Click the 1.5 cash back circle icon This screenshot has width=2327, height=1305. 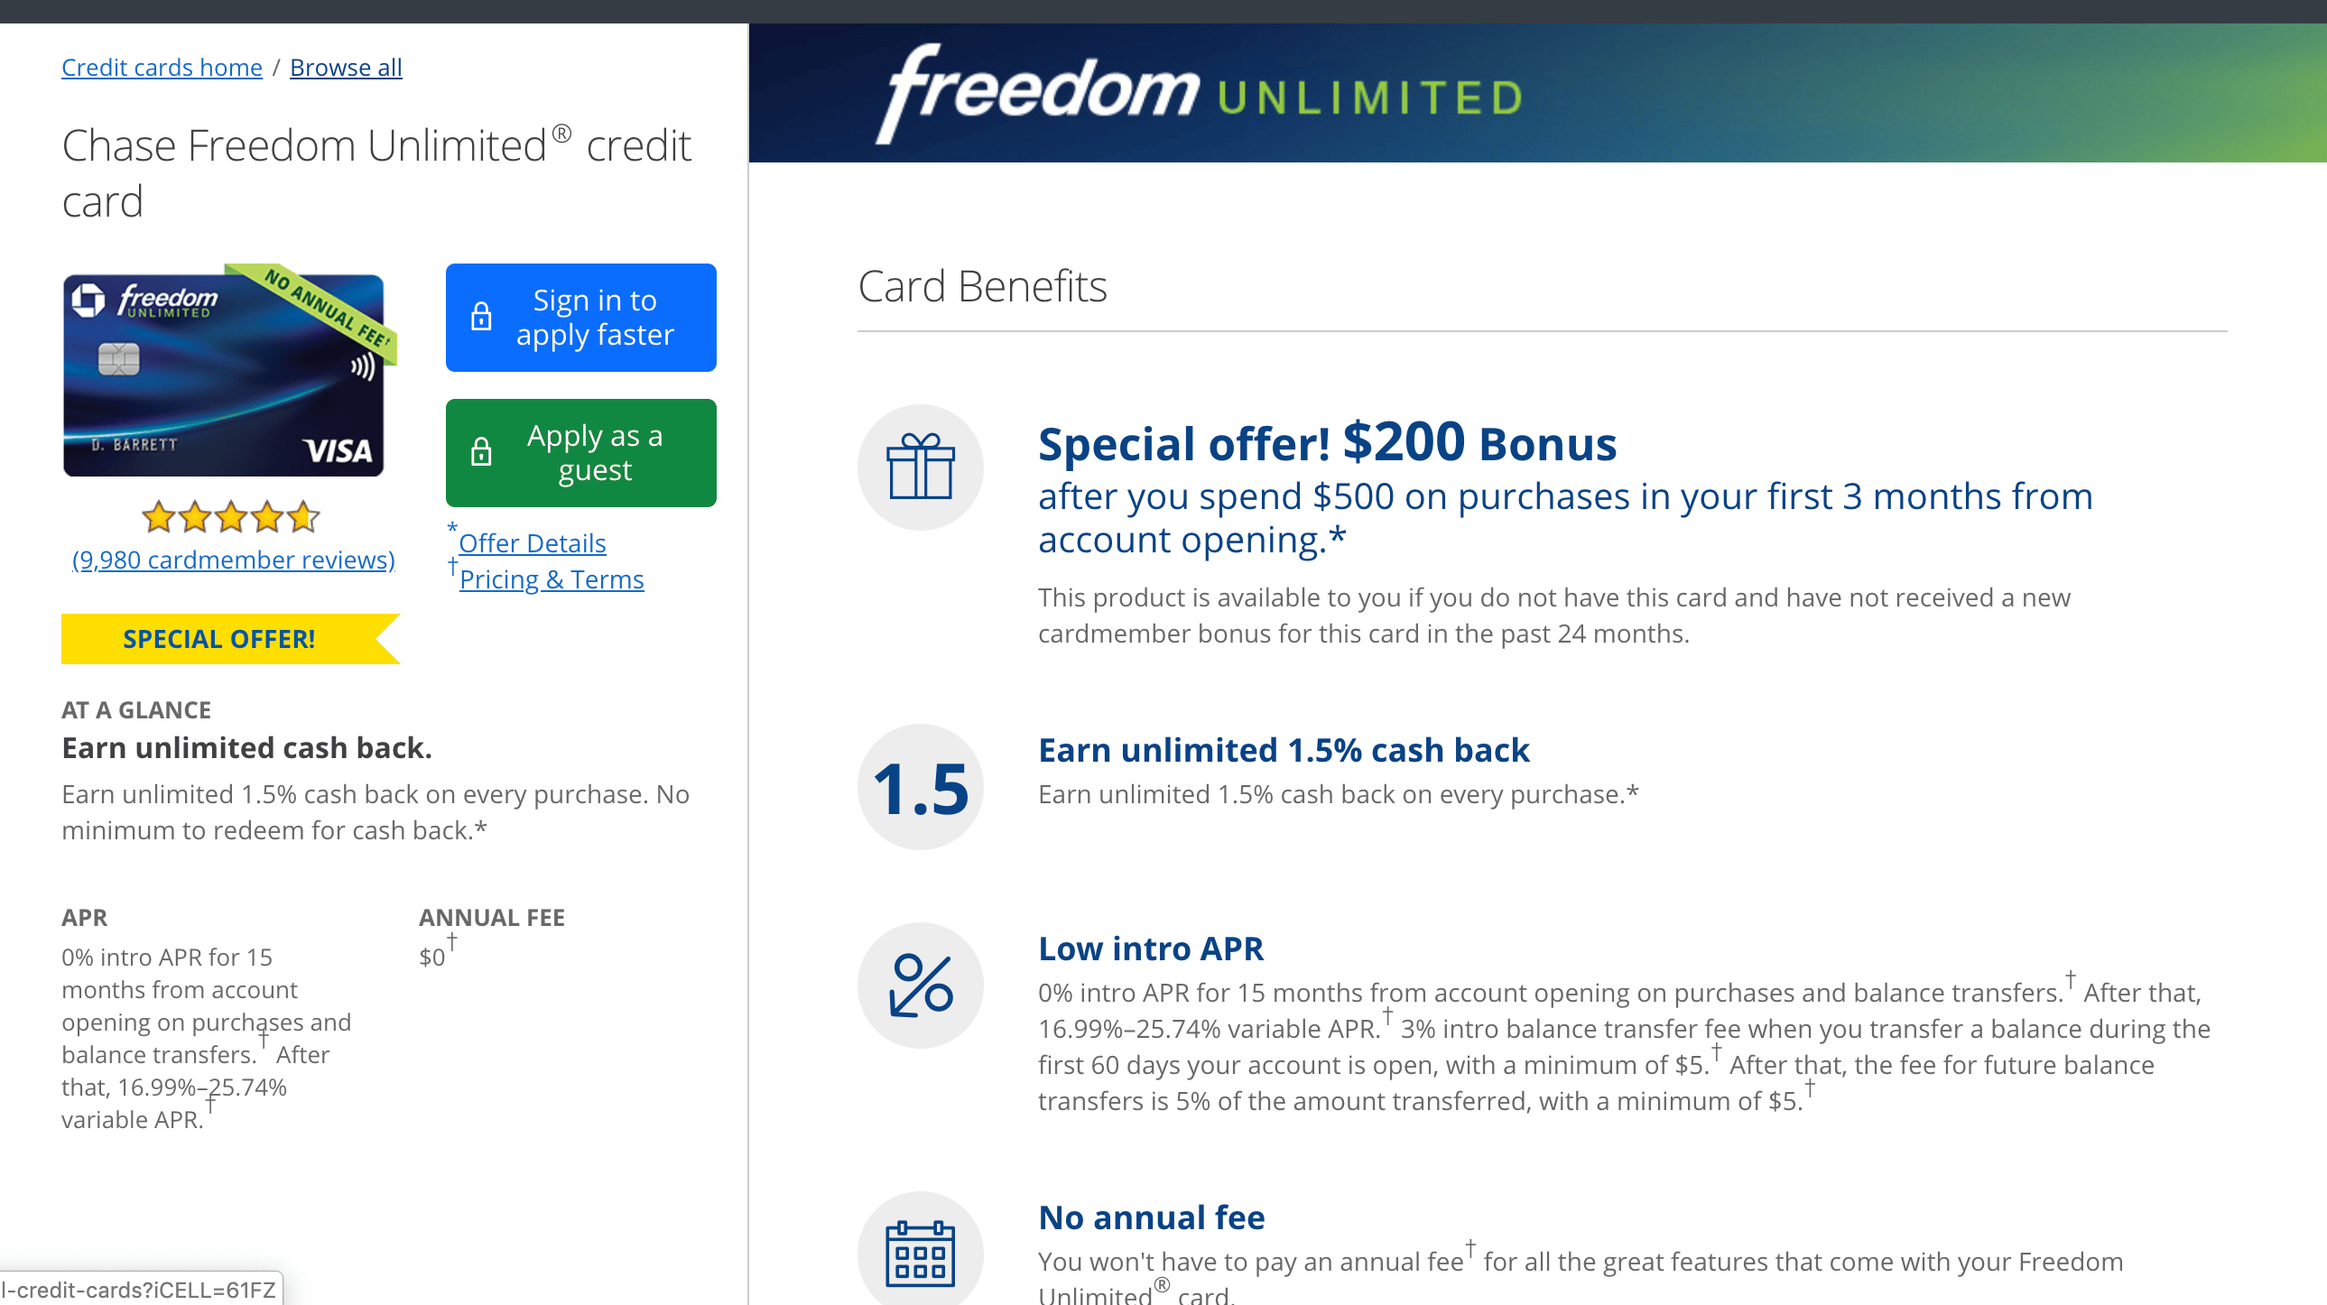pos(920,788)
